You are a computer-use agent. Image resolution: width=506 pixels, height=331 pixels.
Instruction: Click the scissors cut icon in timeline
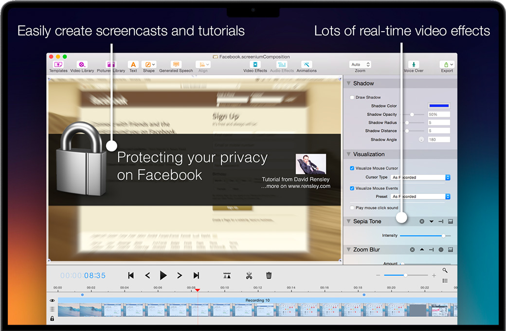click(249, 276)
